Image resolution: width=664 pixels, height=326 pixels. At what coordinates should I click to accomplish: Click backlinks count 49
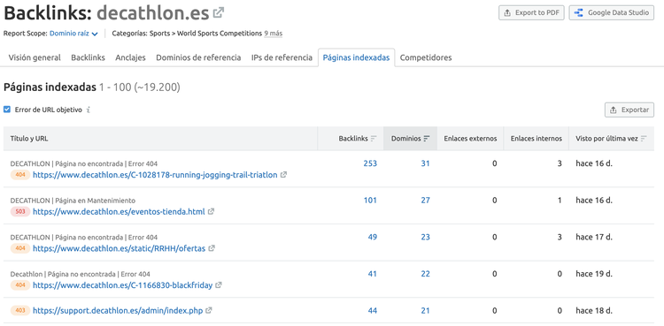click(x=372, y=237)
